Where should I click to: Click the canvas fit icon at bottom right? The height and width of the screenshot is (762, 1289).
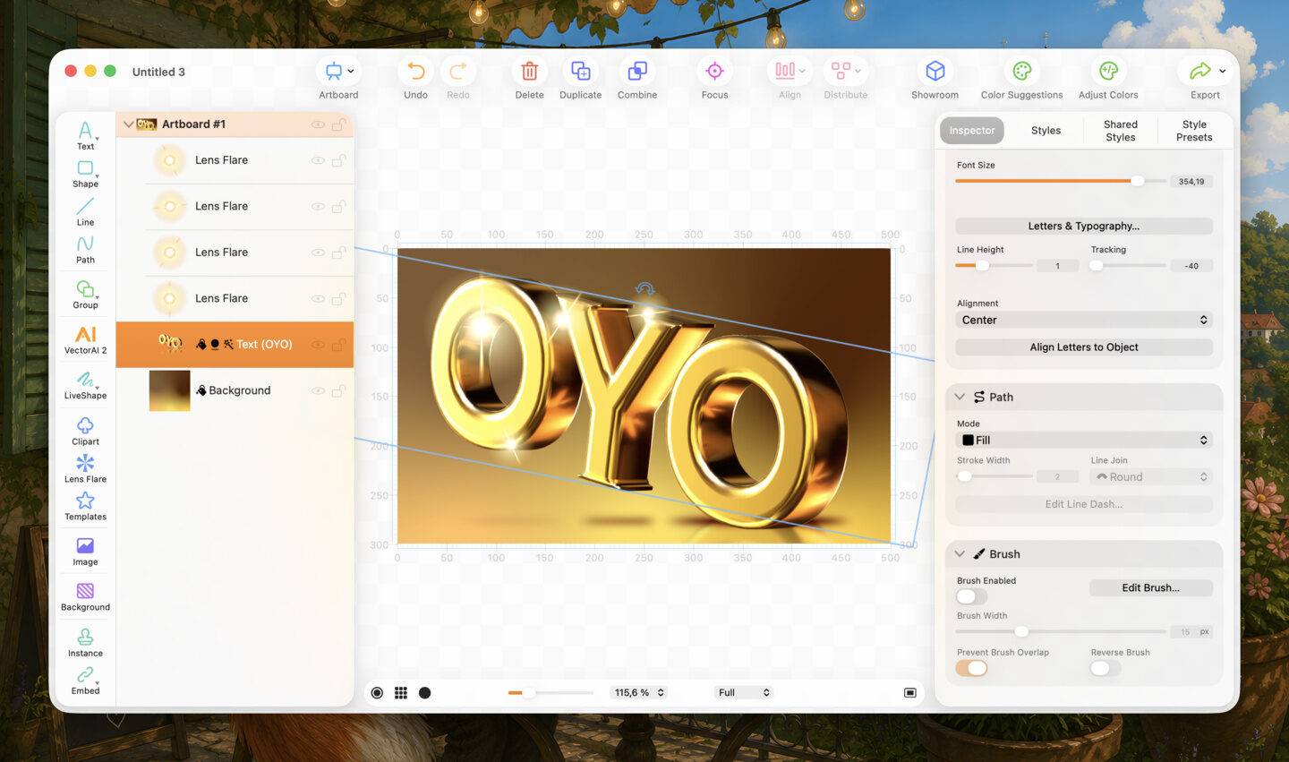pos(910,693)
